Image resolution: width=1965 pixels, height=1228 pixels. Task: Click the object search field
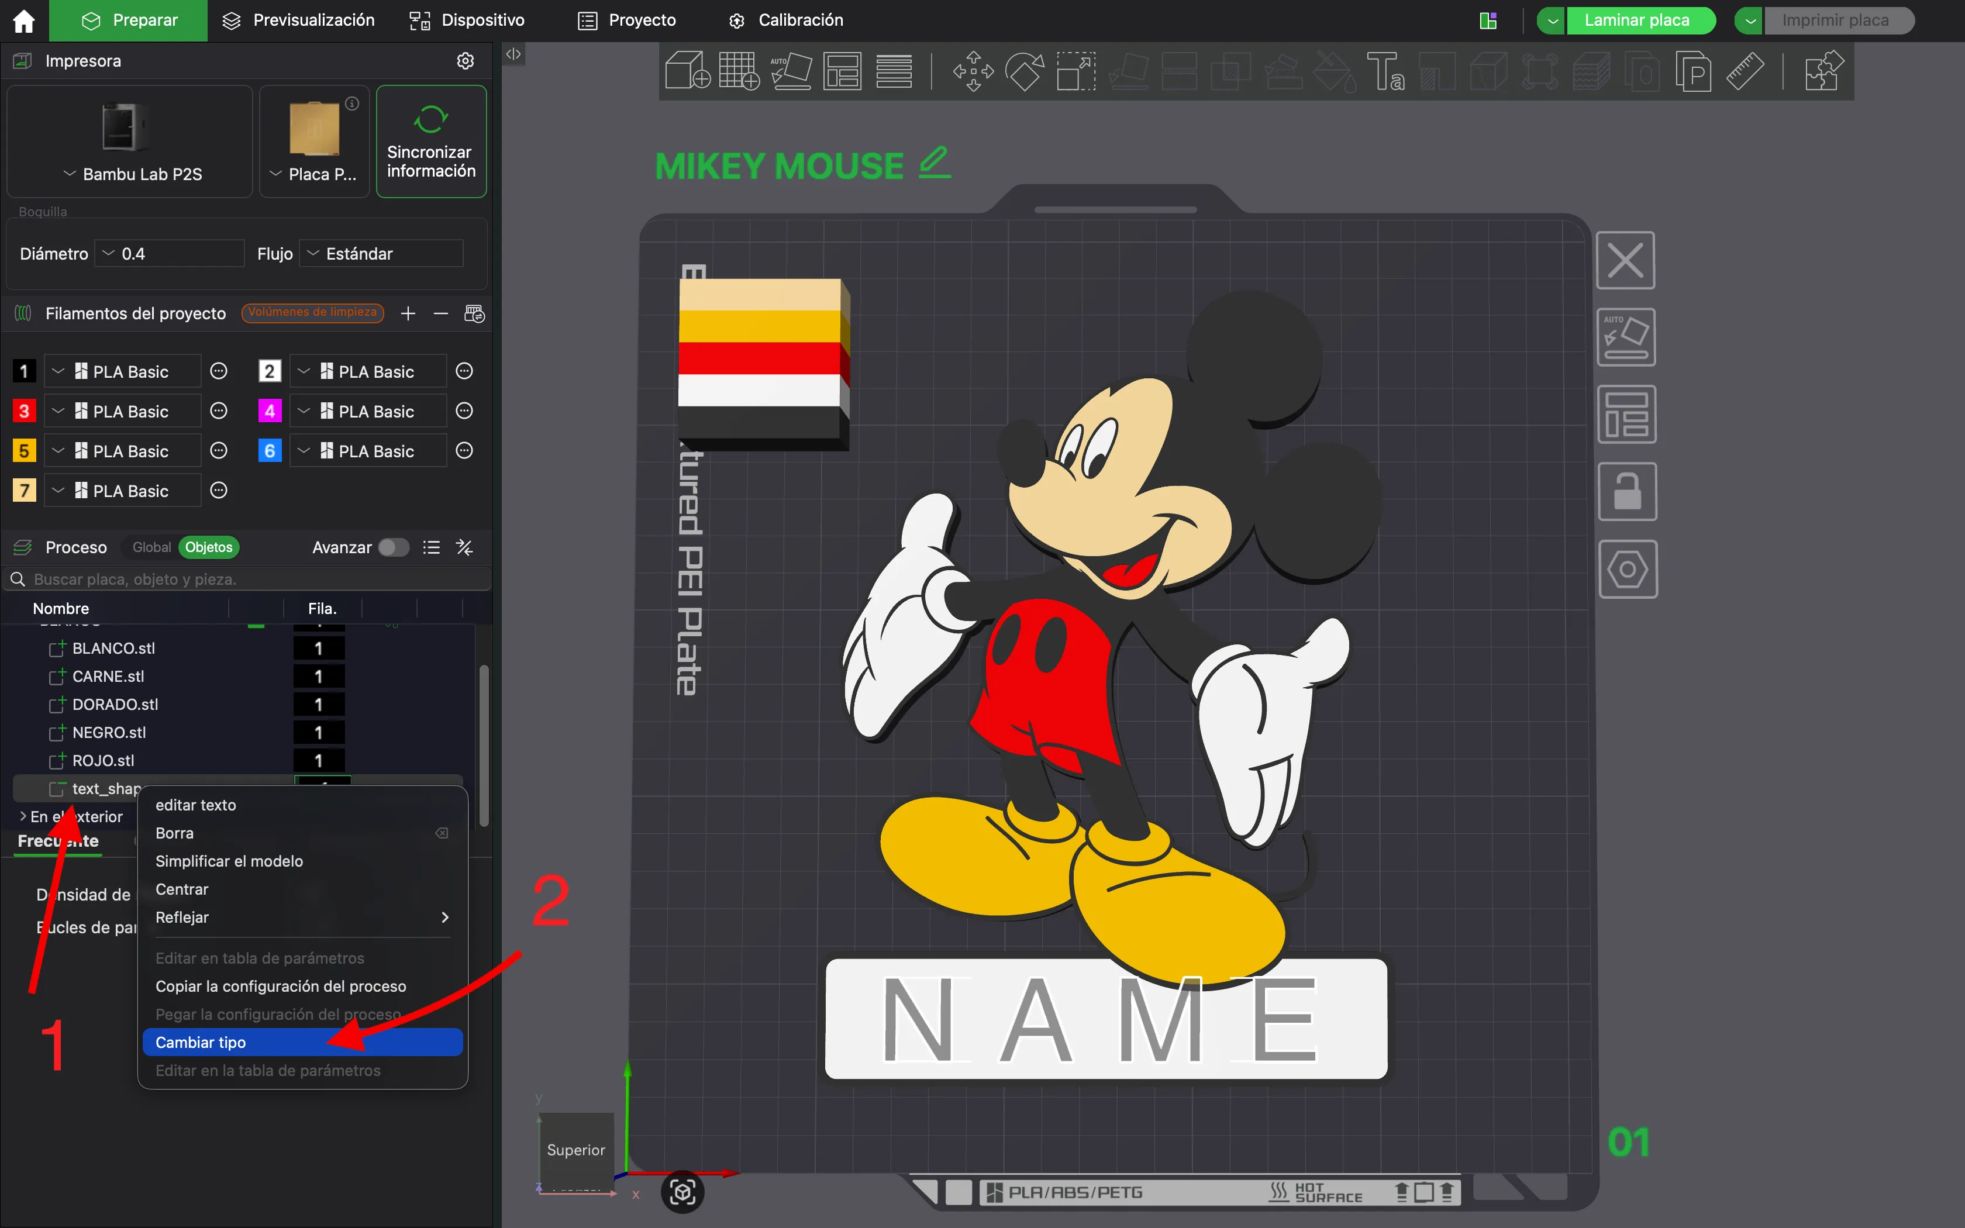[x=247, y=579]
